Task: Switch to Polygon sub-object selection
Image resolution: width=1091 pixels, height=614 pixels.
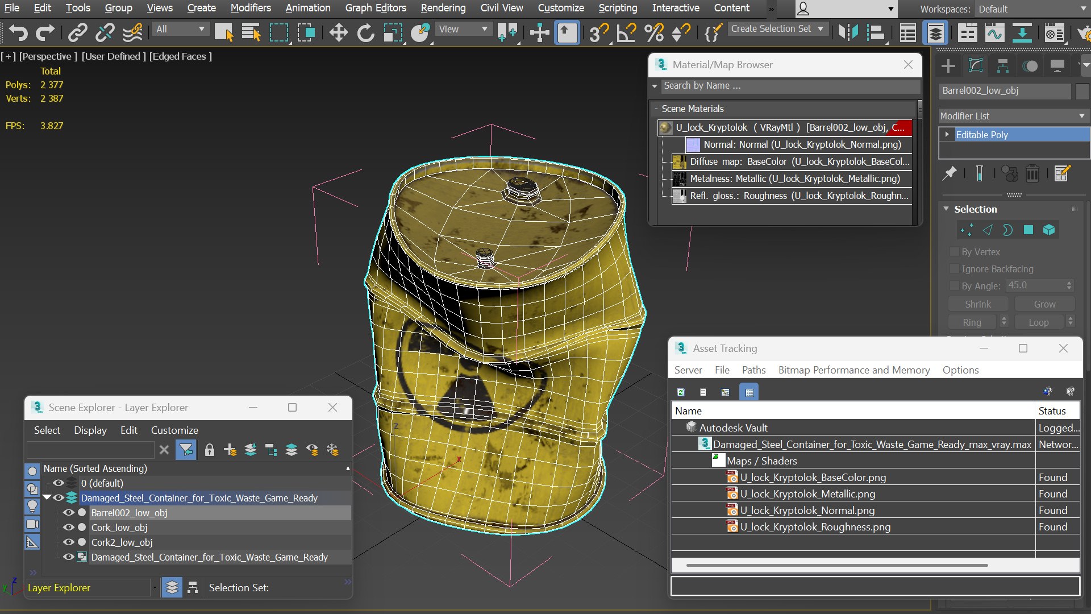Action: pos(1028,230)
